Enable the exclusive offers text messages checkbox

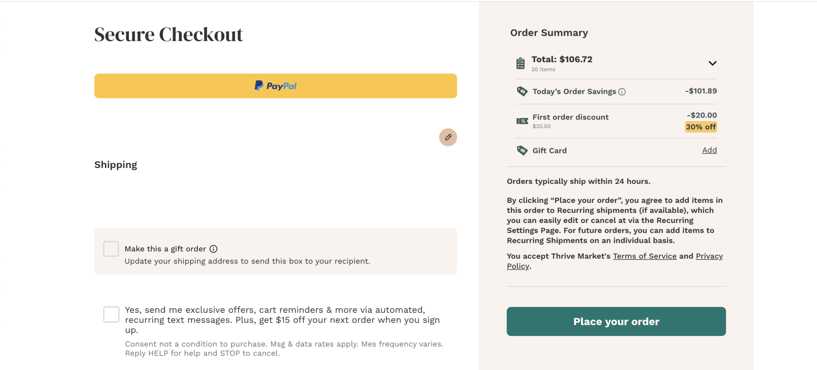point(111,314)
